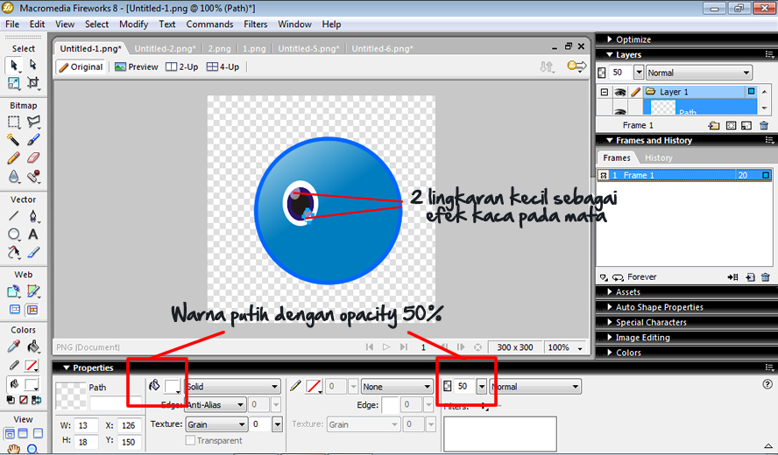Screen dimensions: 778x455
Task: Select the Hotspot tool
Action: [x=14, y=291]
